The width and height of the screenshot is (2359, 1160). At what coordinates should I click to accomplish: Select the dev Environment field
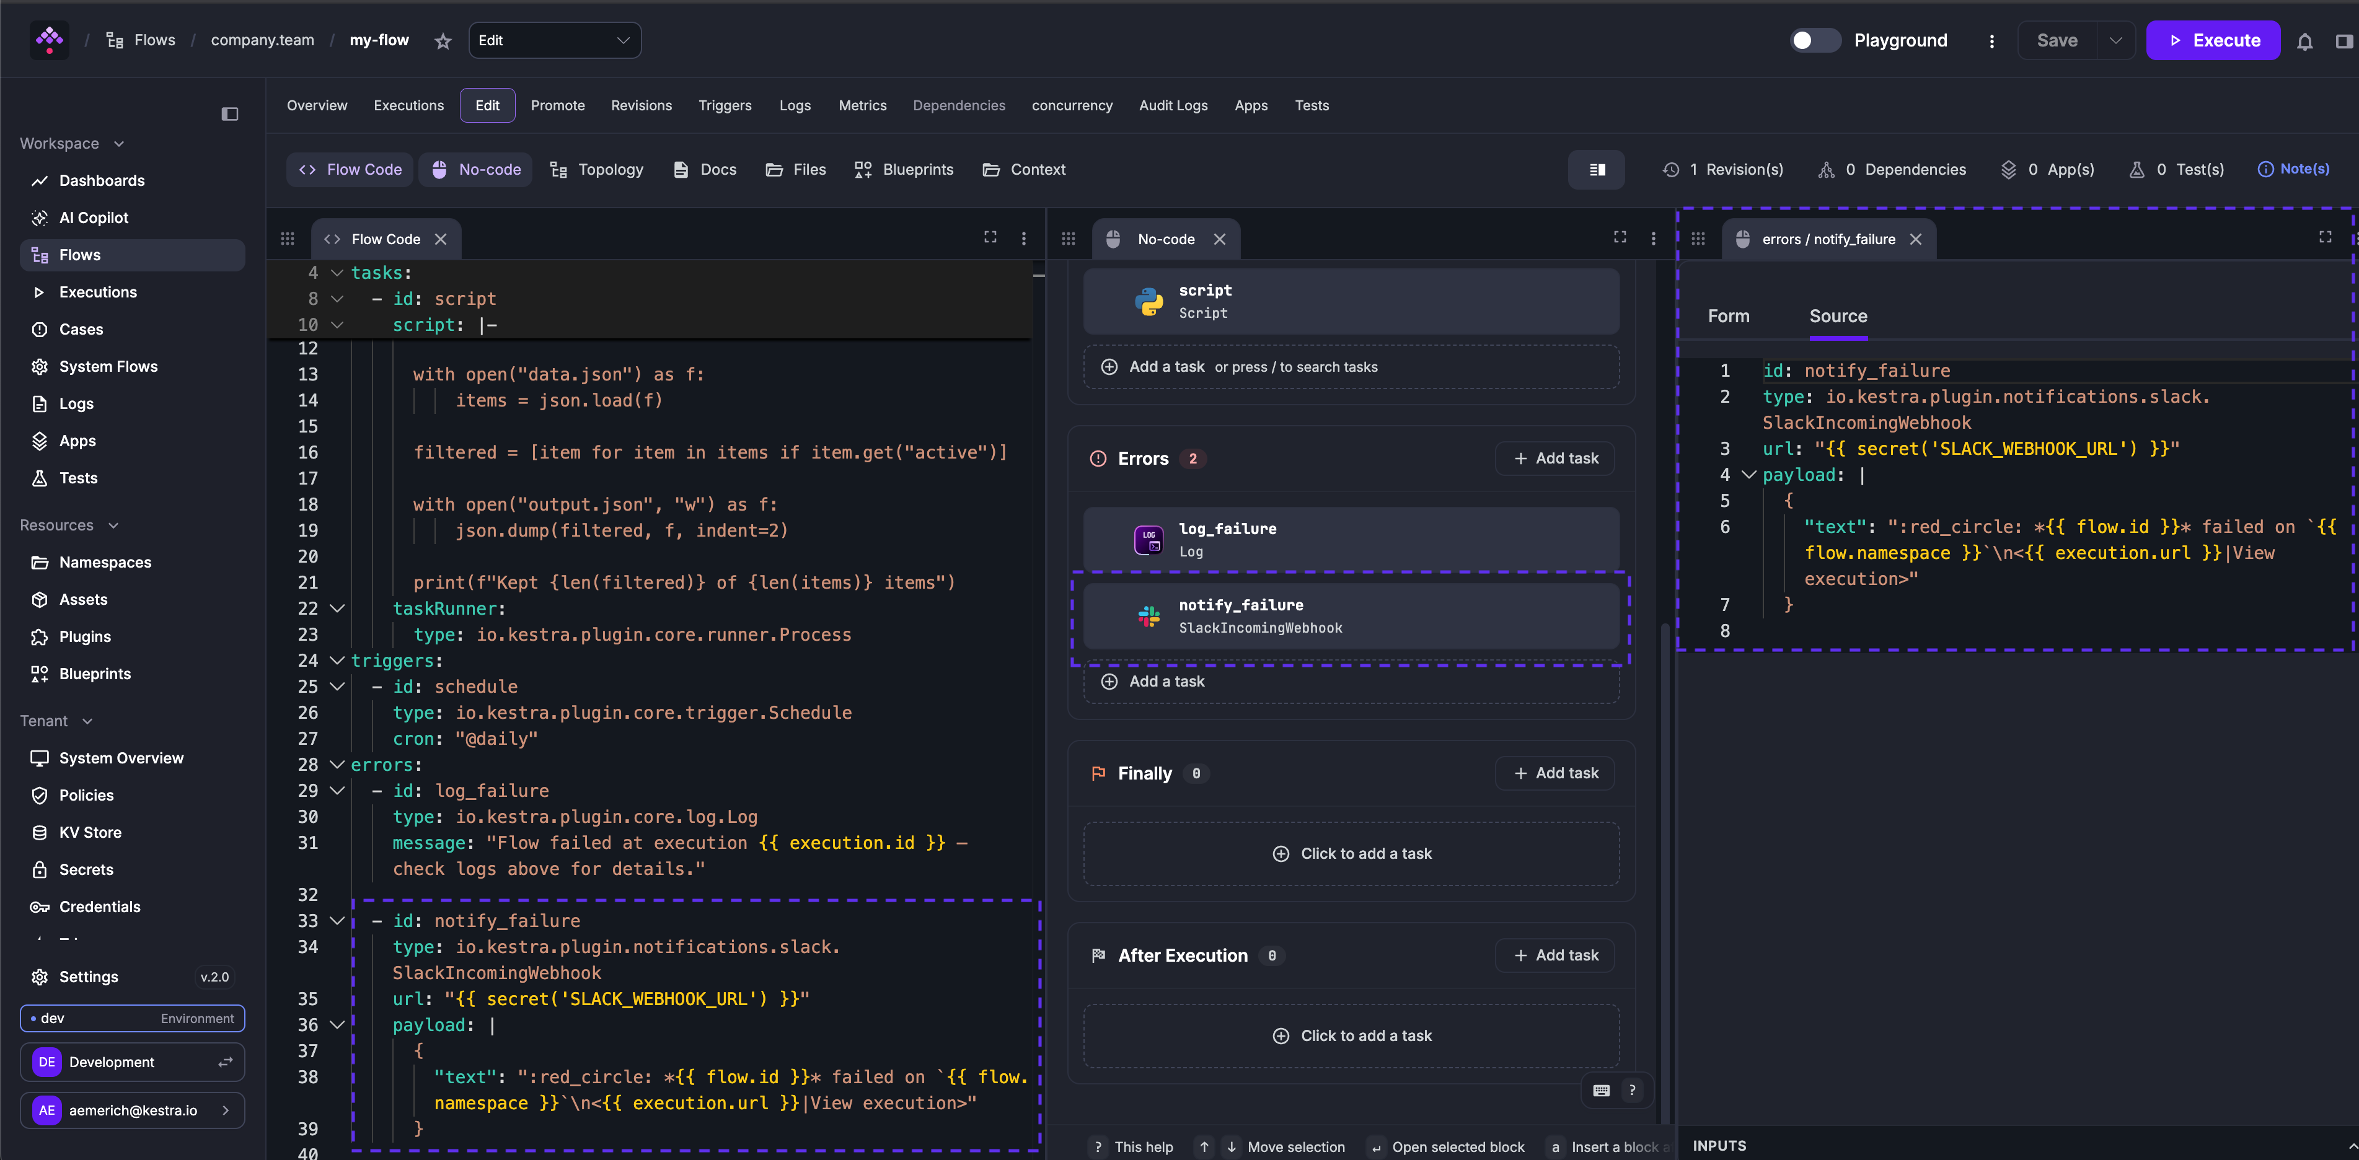pos(132,1018)
